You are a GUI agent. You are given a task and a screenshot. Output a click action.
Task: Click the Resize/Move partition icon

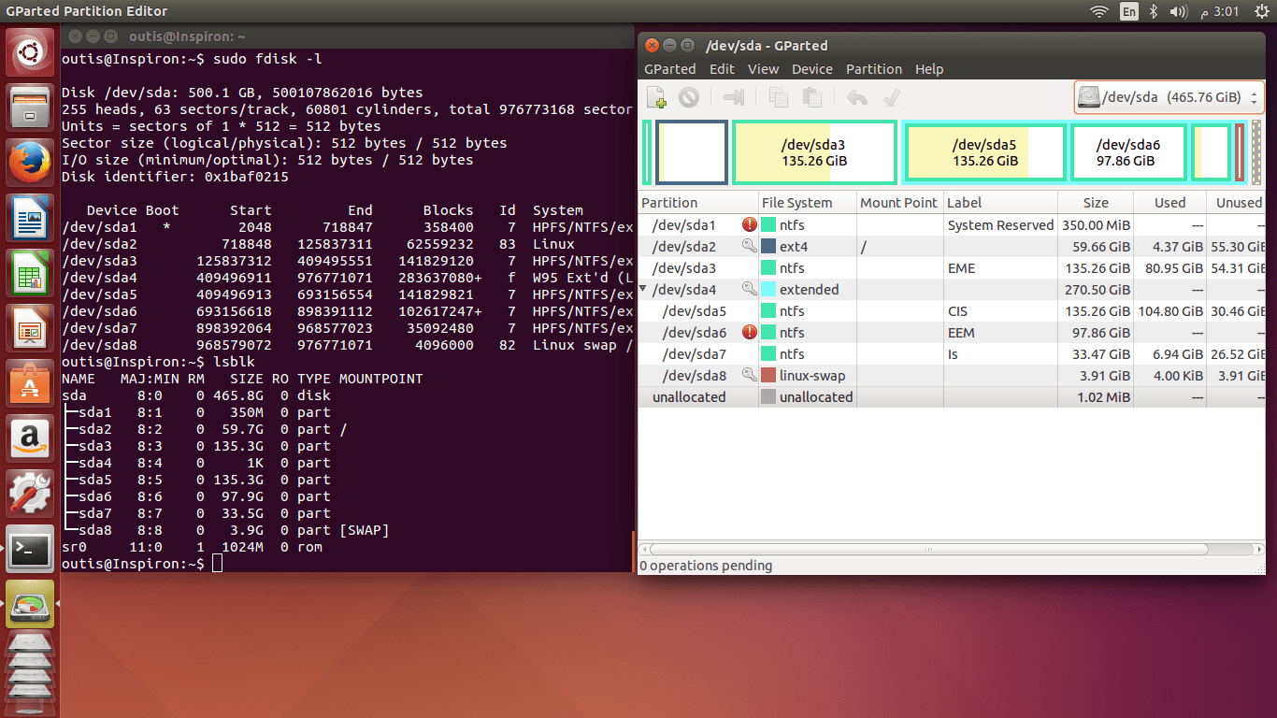[734, 97]
